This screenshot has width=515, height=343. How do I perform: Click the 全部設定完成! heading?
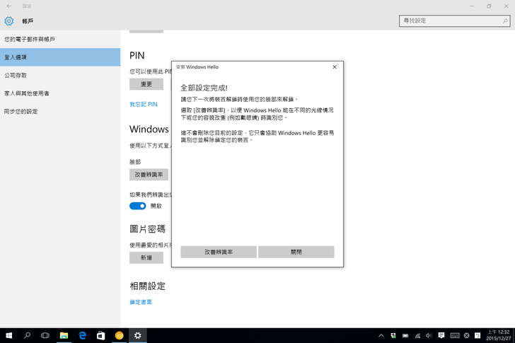pos(204,88)
